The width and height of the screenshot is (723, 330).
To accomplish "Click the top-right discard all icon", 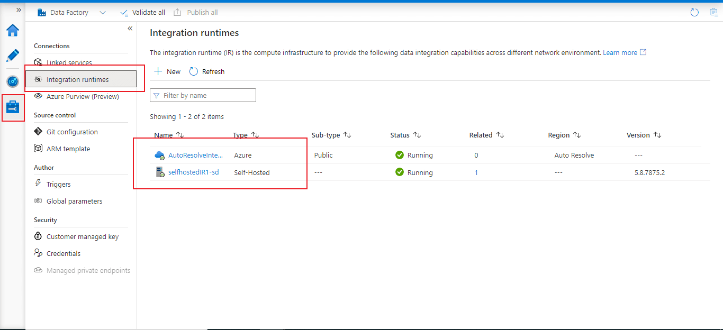I will pos(713,12).
